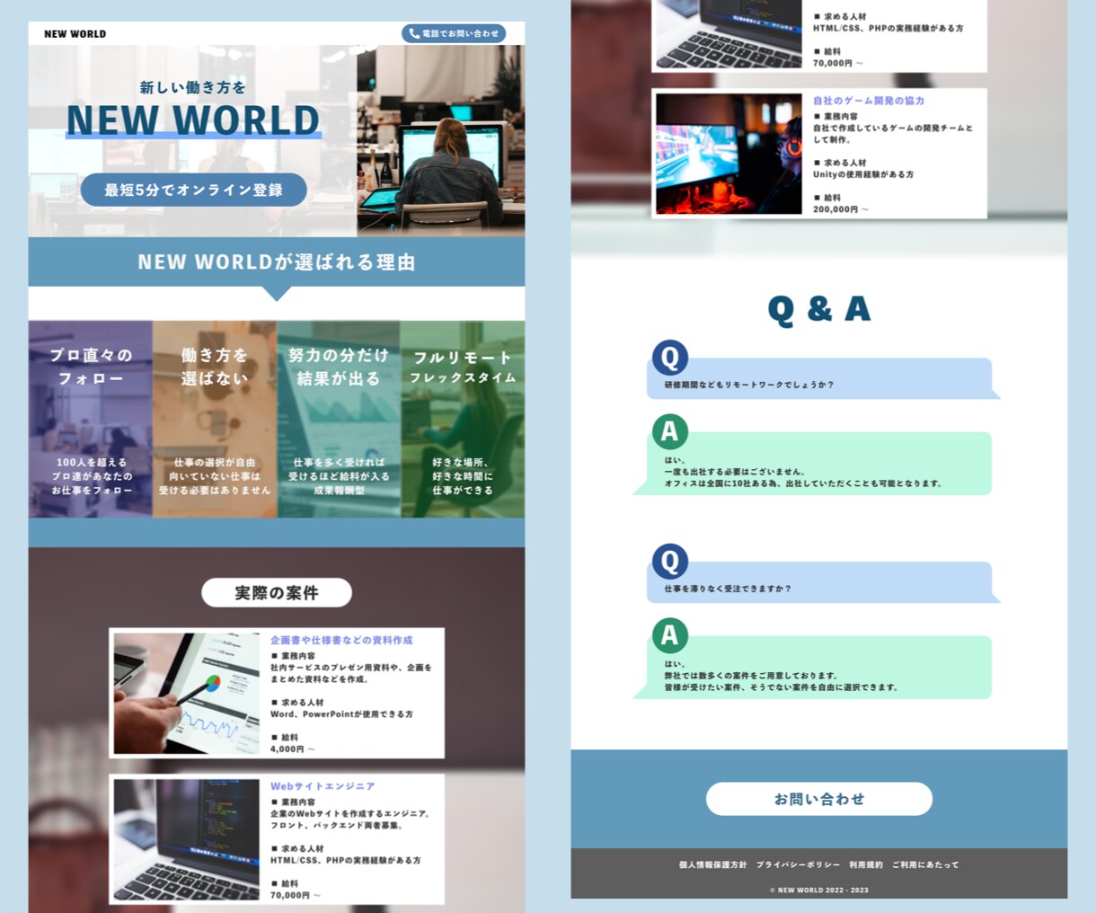Click the gaming monitor thumbnail image

point(729,154)
